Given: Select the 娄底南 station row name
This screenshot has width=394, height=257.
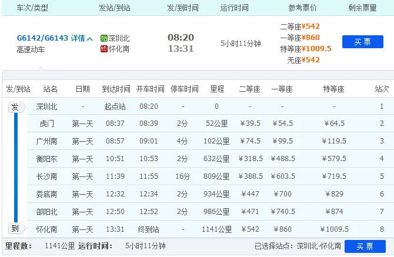Looking at the screenshot, I should 46,194.
